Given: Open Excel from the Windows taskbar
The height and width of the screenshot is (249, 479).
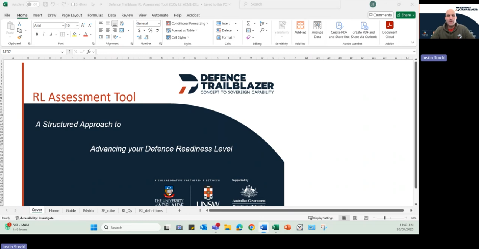Looking at the screenshot, I should [x=275, y=228].
